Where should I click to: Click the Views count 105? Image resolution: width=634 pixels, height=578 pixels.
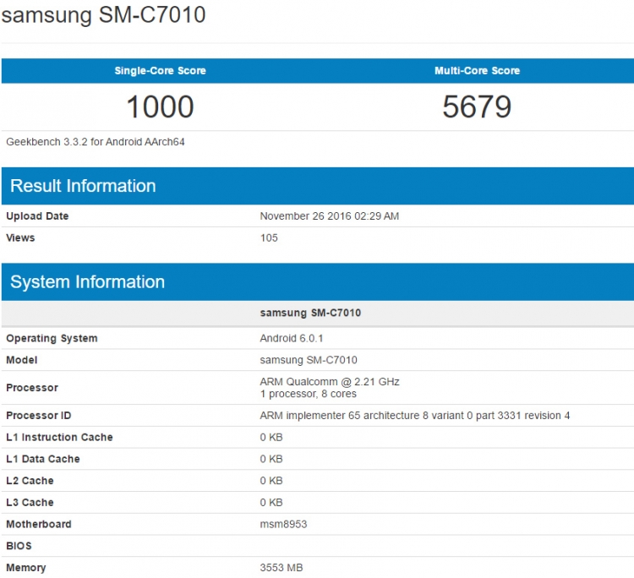coord(269,238)
